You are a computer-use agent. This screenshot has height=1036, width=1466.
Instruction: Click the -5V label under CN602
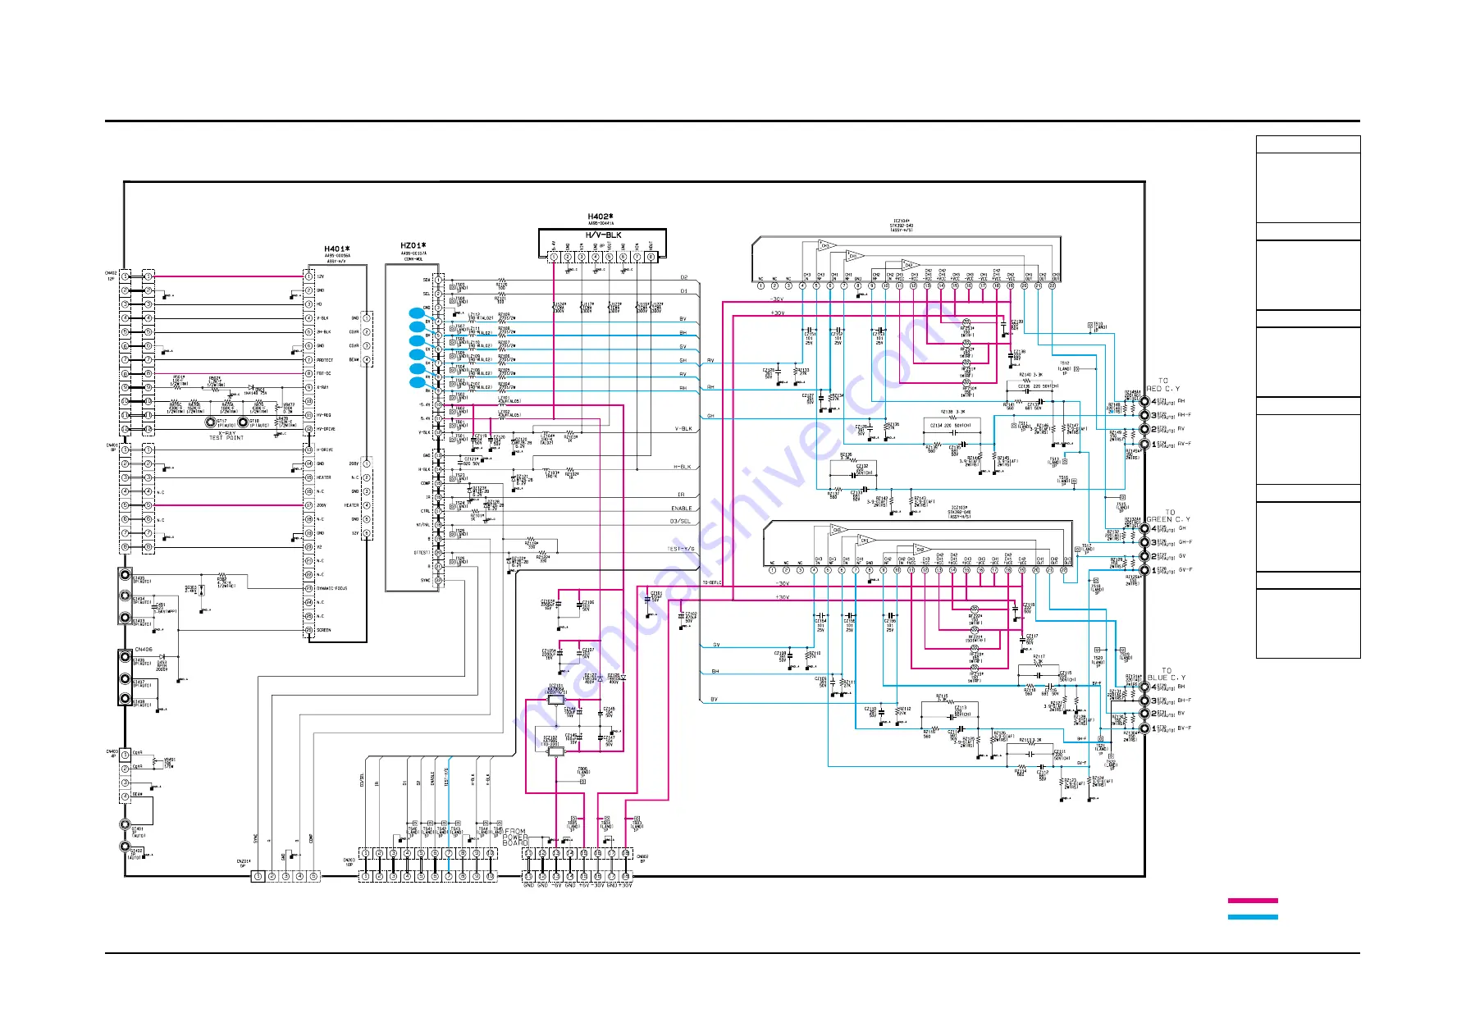coord(556,885)
